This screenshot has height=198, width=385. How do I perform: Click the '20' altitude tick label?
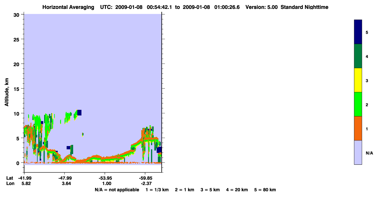click(x=17, y=64)
